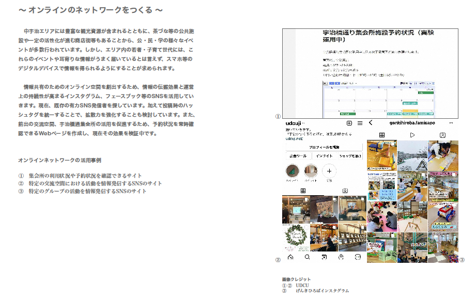Select the home icon in Instagram bottom navigation
The height and width of the screenshot is (299, 476).
coord(289,257)
